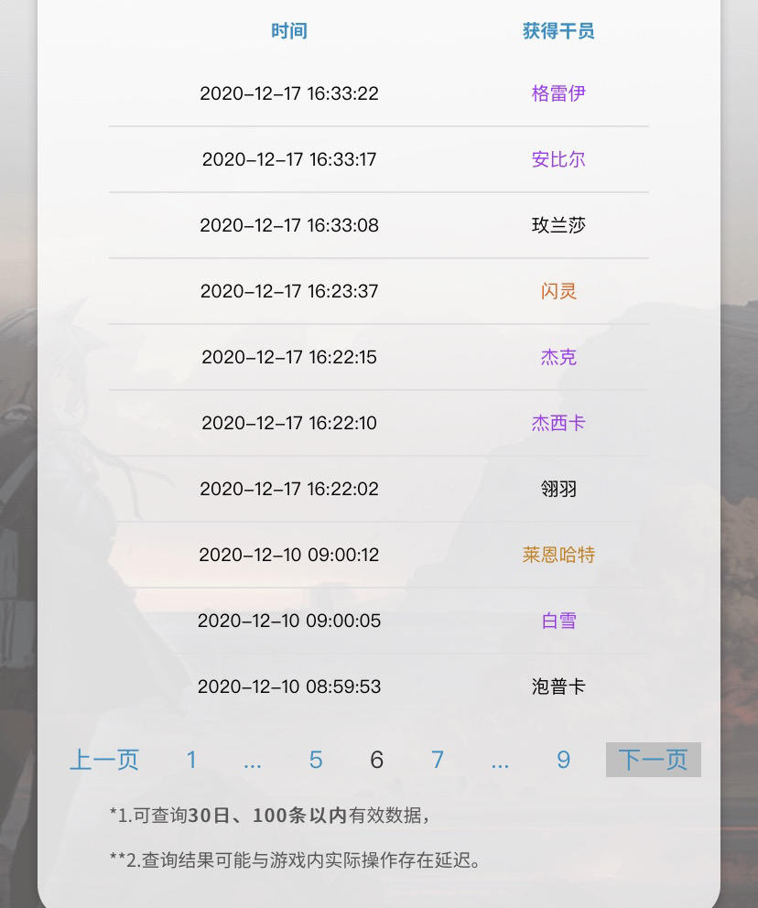Select operator 安比尔 entry
758x908 pixels.
coord(558,159)
